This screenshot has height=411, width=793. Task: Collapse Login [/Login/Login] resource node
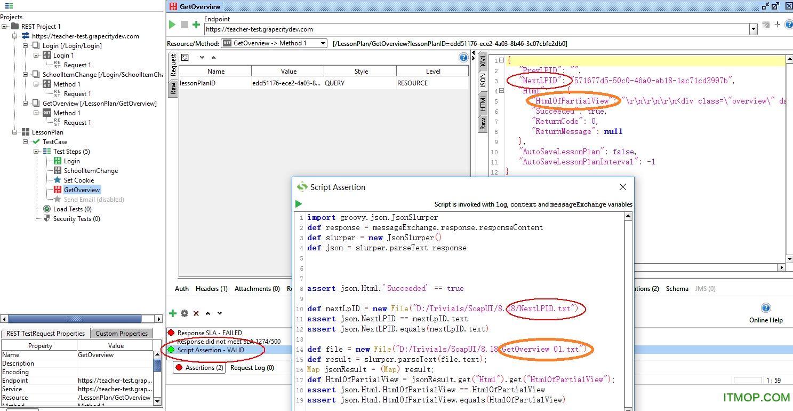coord(26,45)
